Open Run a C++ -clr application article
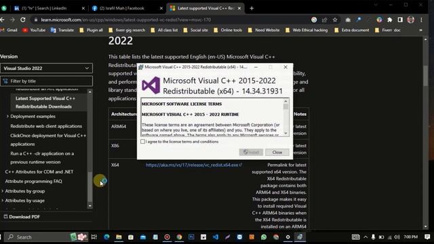Screen dimensions: 434x244 [42, 158]
